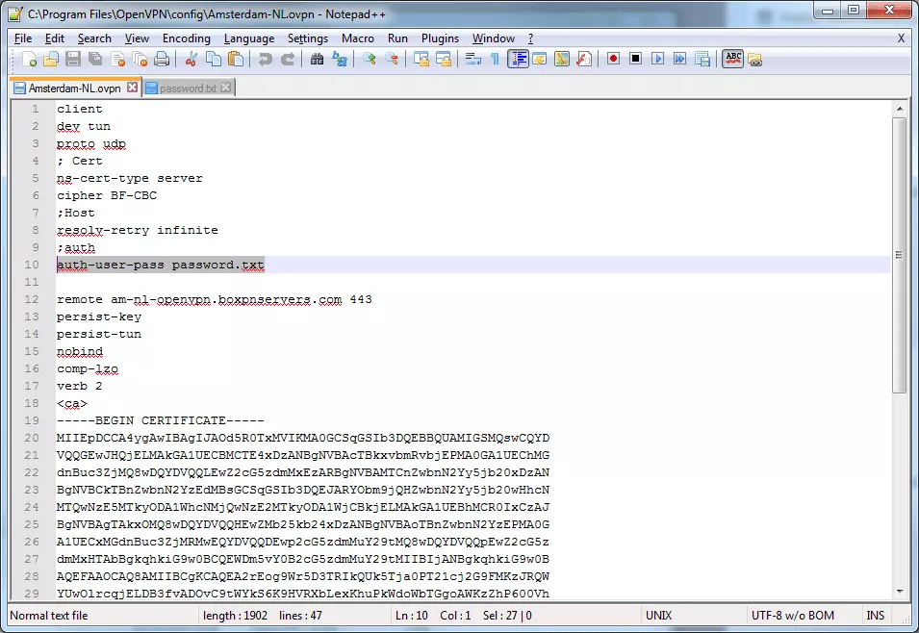
Task: Expand the Settings menu
Action: (308, 38)
